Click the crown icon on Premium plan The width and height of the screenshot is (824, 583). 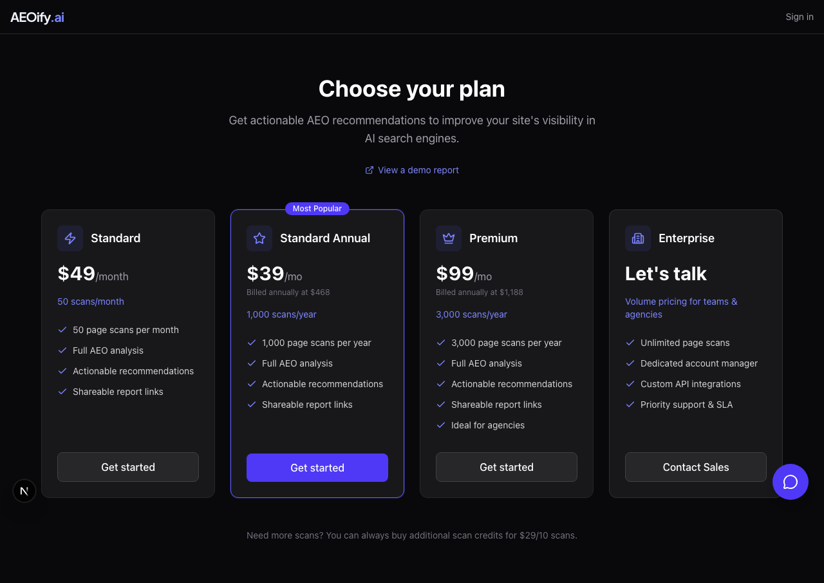449,238
